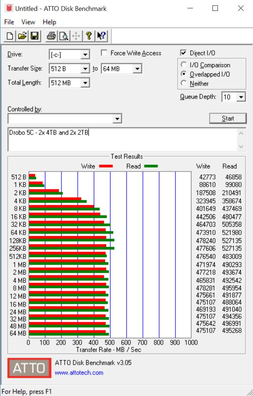Open the 64 MB maximum transfer size dropdown

click(x=137, y=69)
